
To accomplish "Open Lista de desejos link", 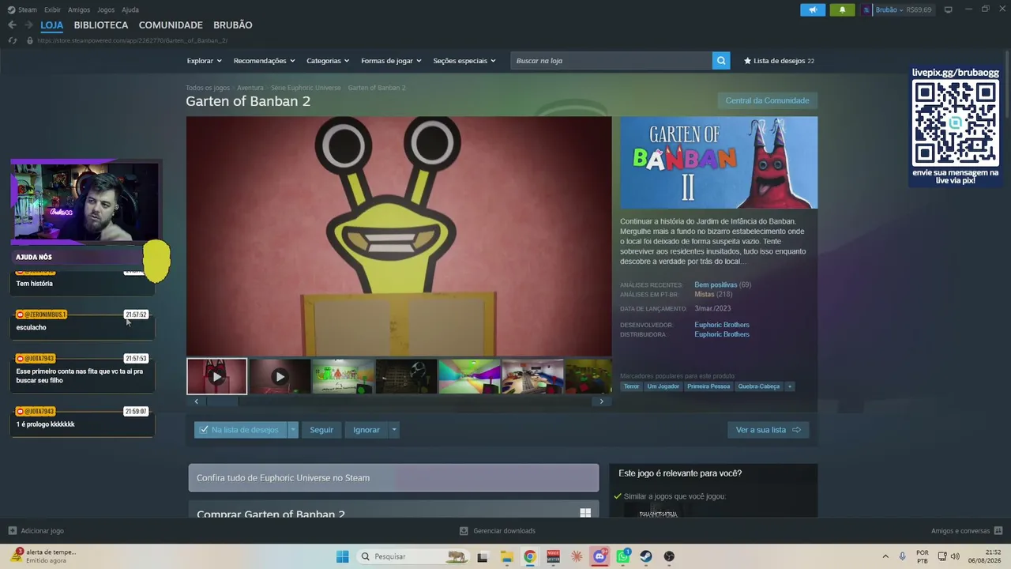I will (x=779, y=61).
